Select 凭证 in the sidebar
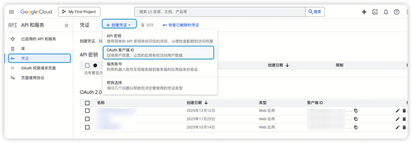This screenshot has height=143, width=412. [x=38, y=58]
